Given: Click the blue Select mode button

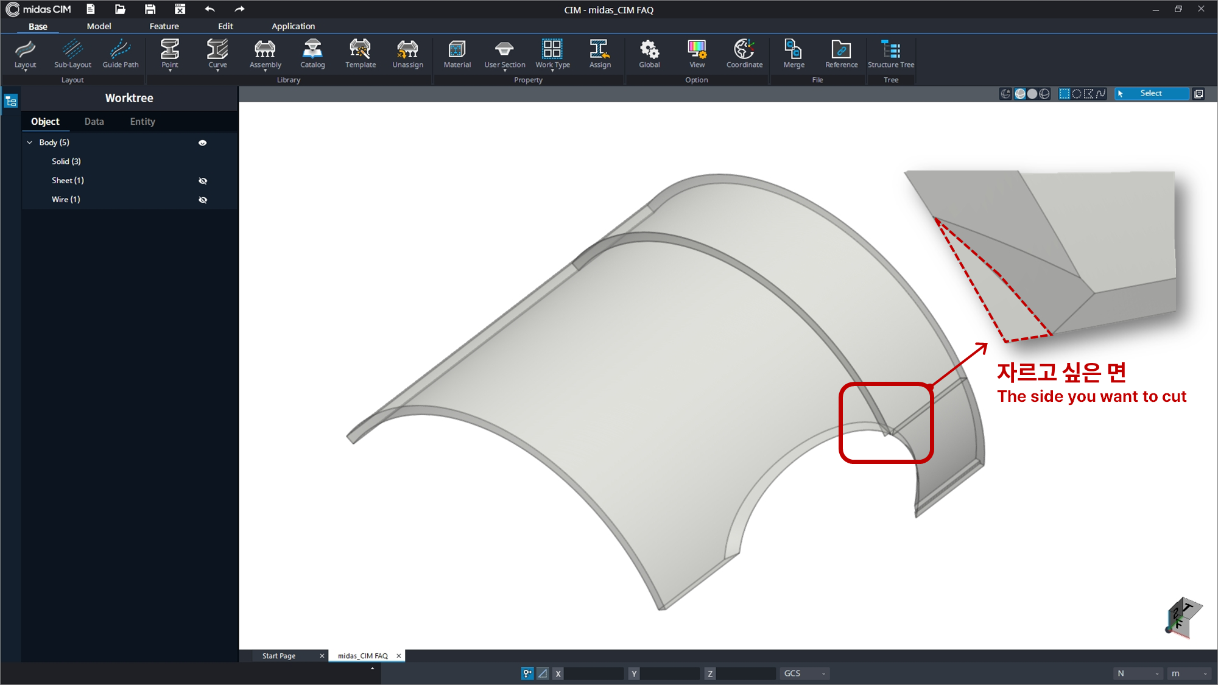Looking at the screenshot, I should point(1151,94).
